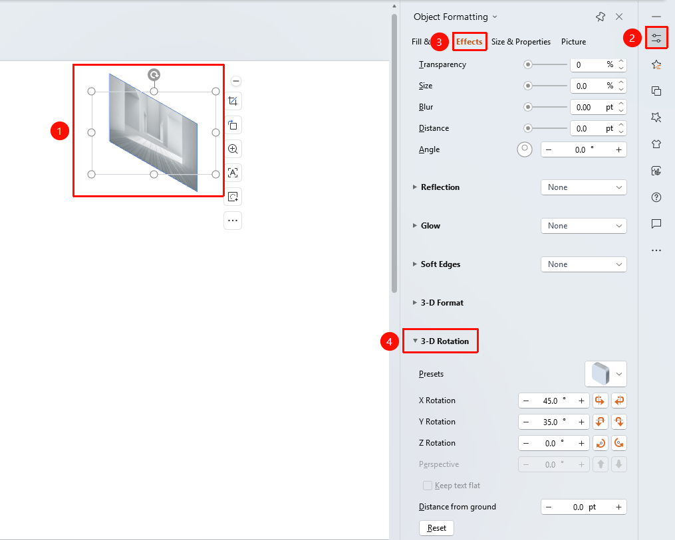Open the Glow dropdown
Viewport: 675px width, 540px height.
584,226
